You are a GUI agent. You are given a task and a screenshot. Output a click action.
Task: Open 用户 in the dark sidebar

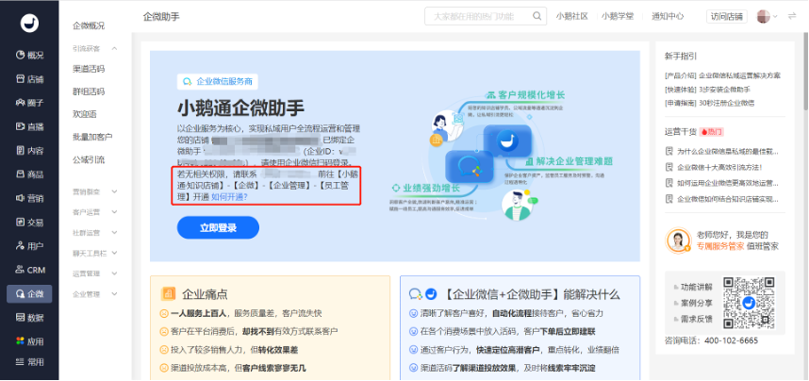[29, 246]
